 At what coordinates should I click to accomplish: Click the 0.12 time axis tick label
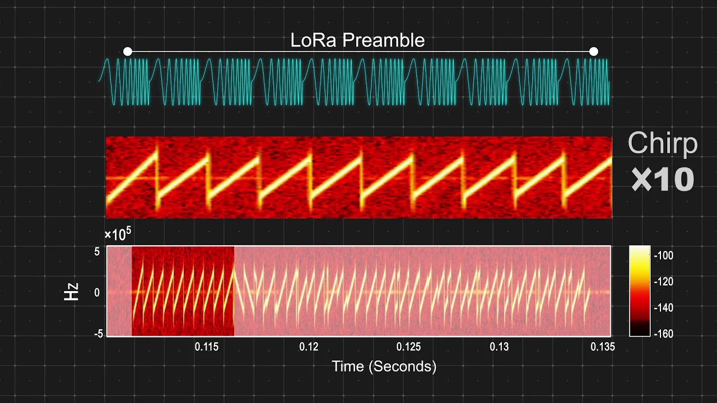click(x=309, y=347)
